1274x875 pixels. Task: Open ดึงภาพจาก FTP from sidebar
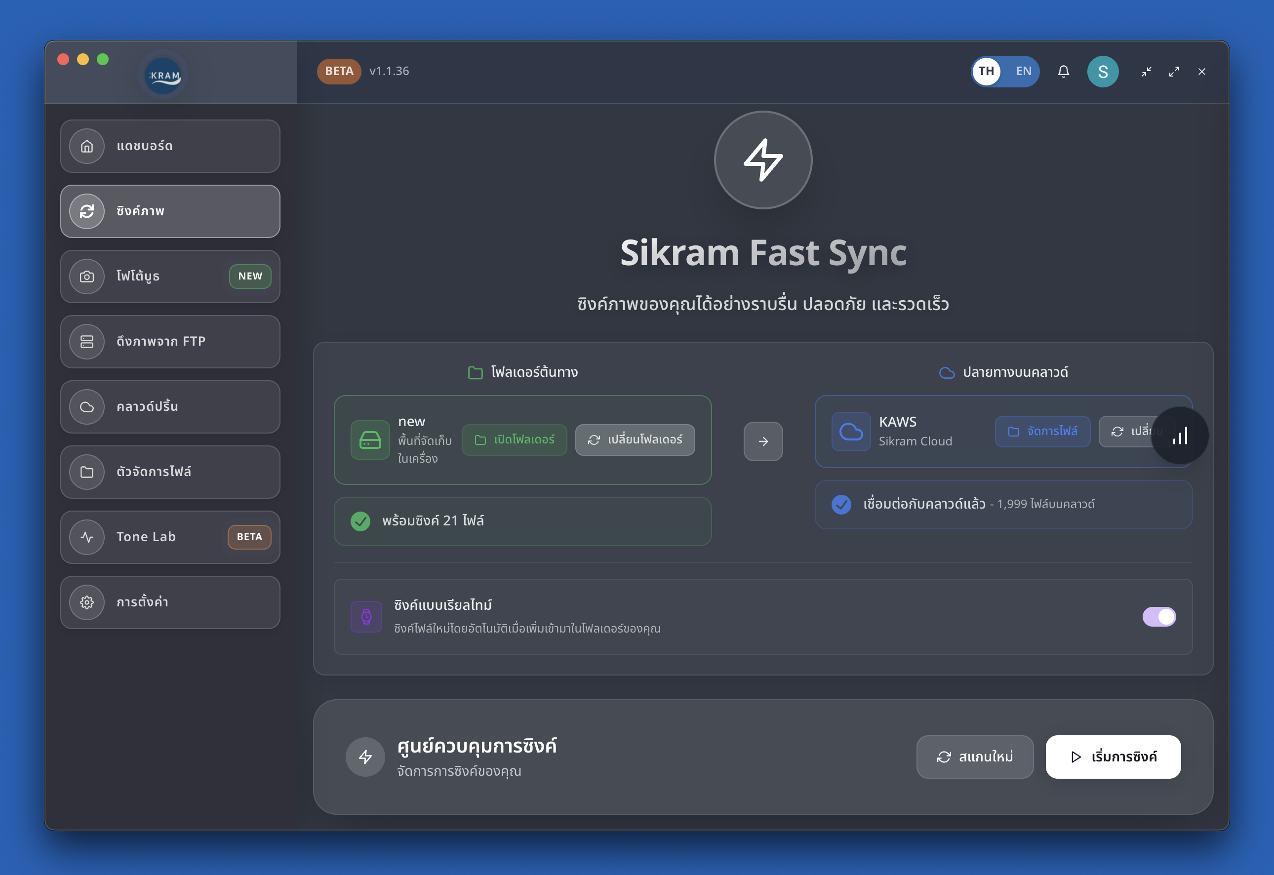click(170, 341)
